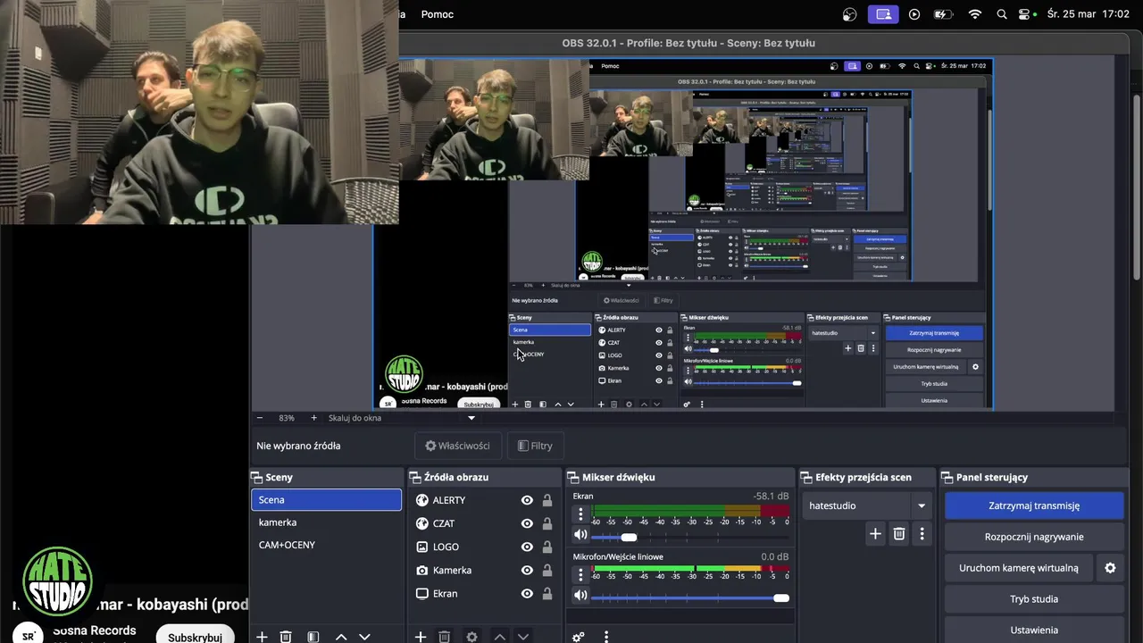Open the hatestudio transition dropdown
The image size is (1143, 643).
coord(867,505)
